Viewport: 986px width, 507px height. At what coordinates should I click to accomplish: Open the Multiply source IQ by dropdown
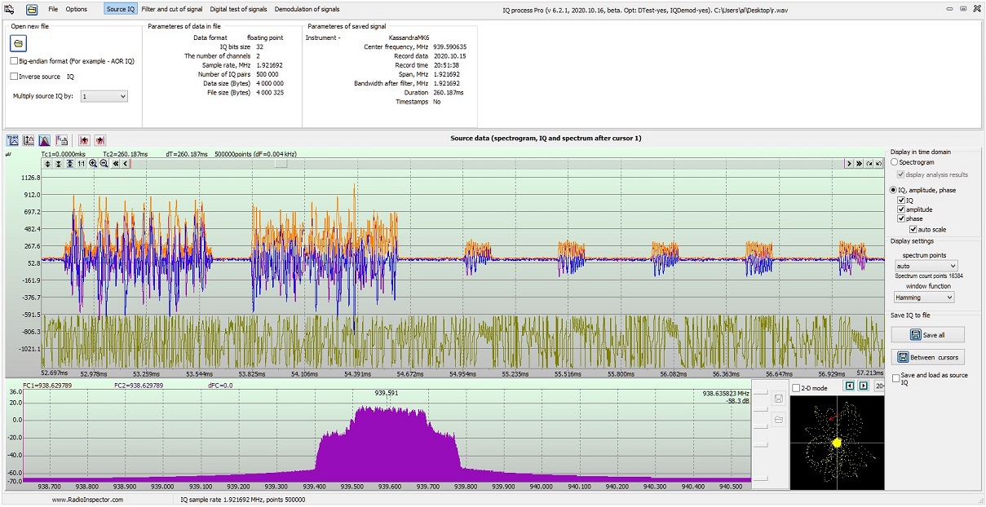pos(104,96)
